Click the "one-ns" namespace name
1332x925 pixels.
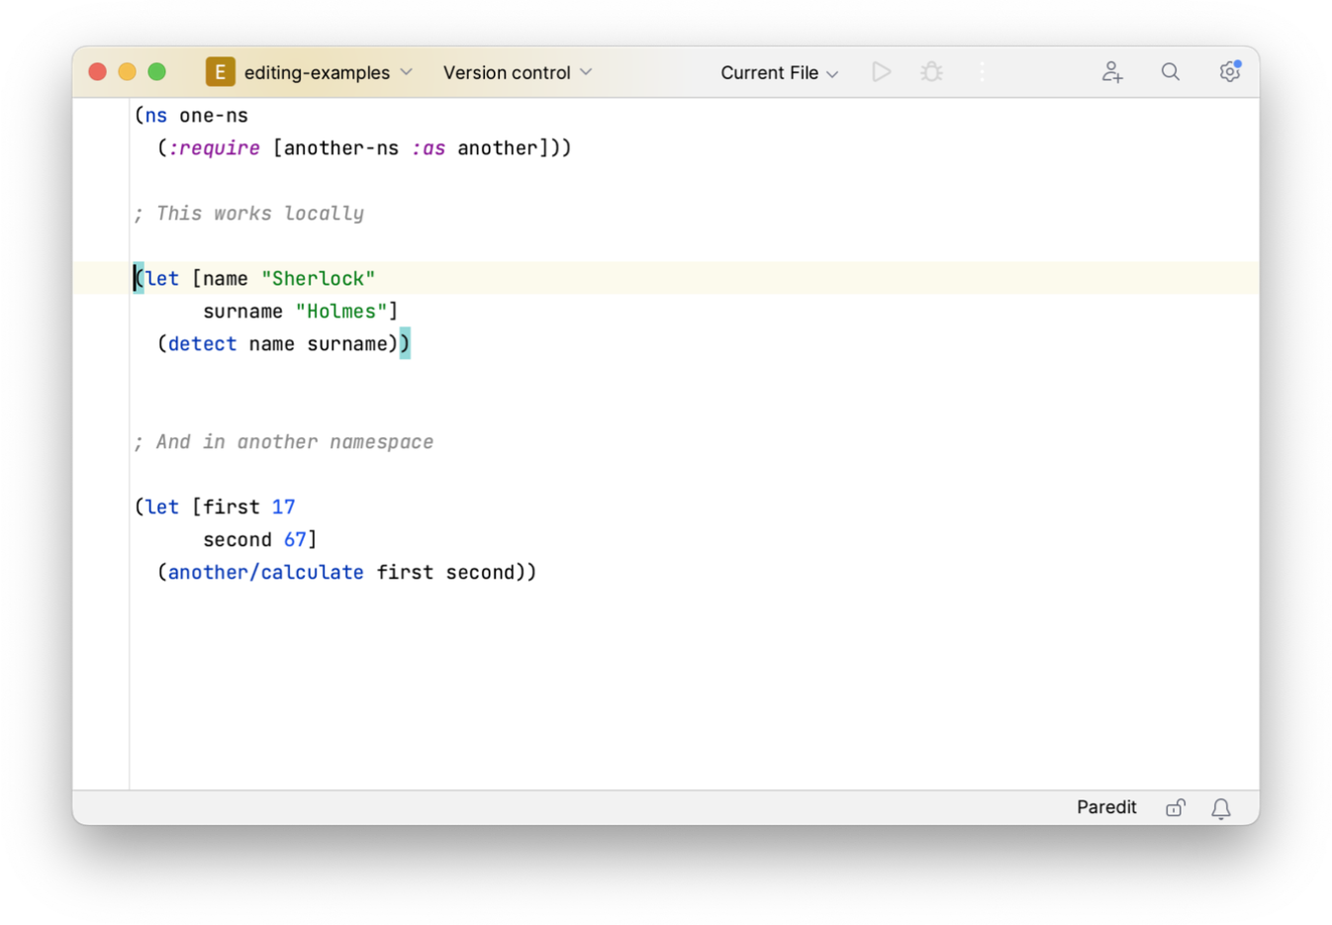click(x=214, y=116)
